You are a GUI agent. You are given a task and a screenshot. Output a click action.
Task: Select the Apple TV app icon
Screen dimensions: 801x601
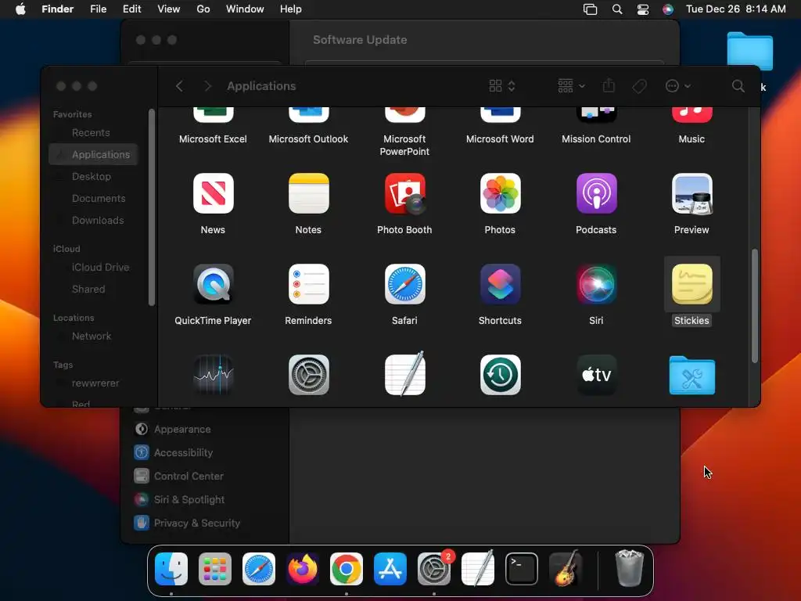[596, 375]
